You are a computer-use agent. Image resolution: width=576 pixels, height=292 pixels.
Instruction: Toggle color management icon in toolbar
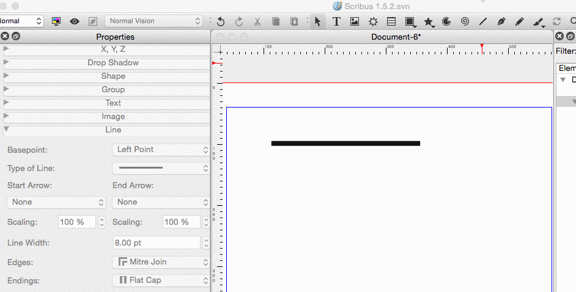coord(56,21)
